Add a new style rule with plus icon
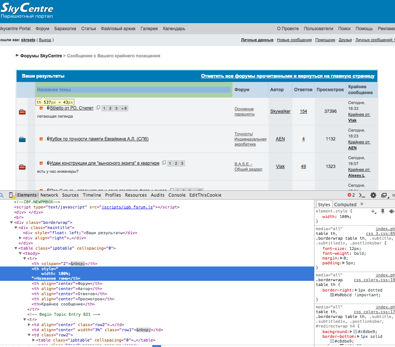Screen dimensions: 395x347 373,211
